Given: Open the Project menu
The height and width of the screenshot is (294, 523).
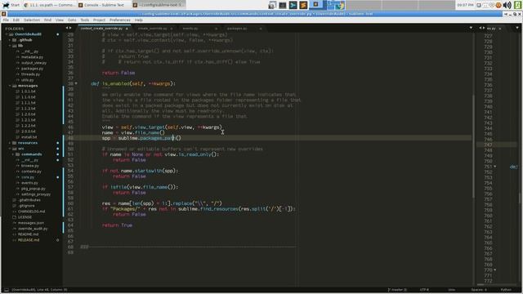Looking at the screenshot, I should [x=99, y=20].
